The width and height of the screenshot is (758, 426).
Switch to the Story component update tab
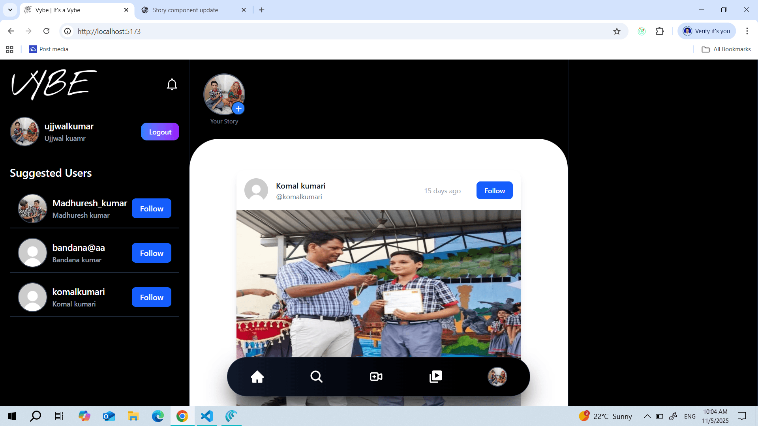tap(186, 10)
